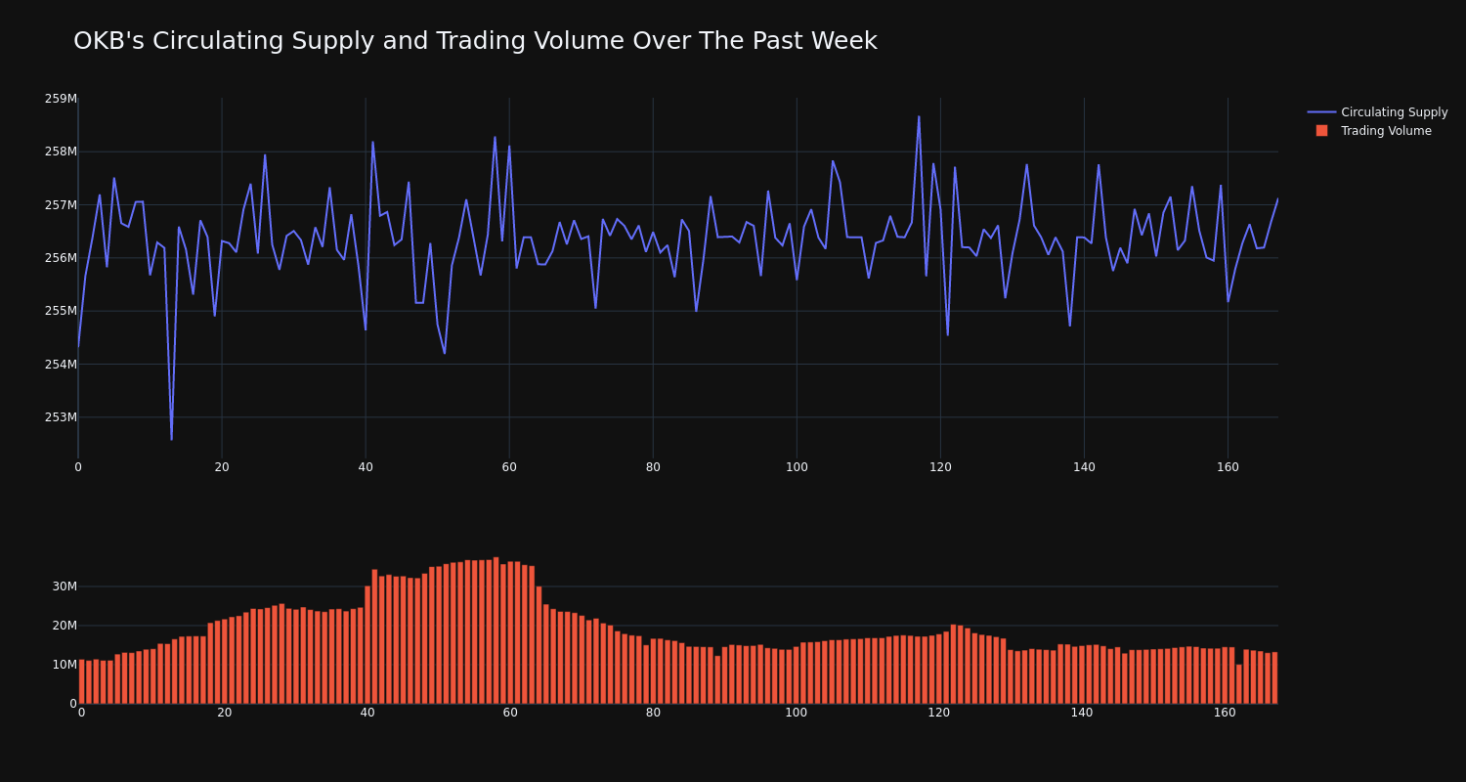Click the 253M y-axis label
The image size is (1466, 782).
point(61,417)
